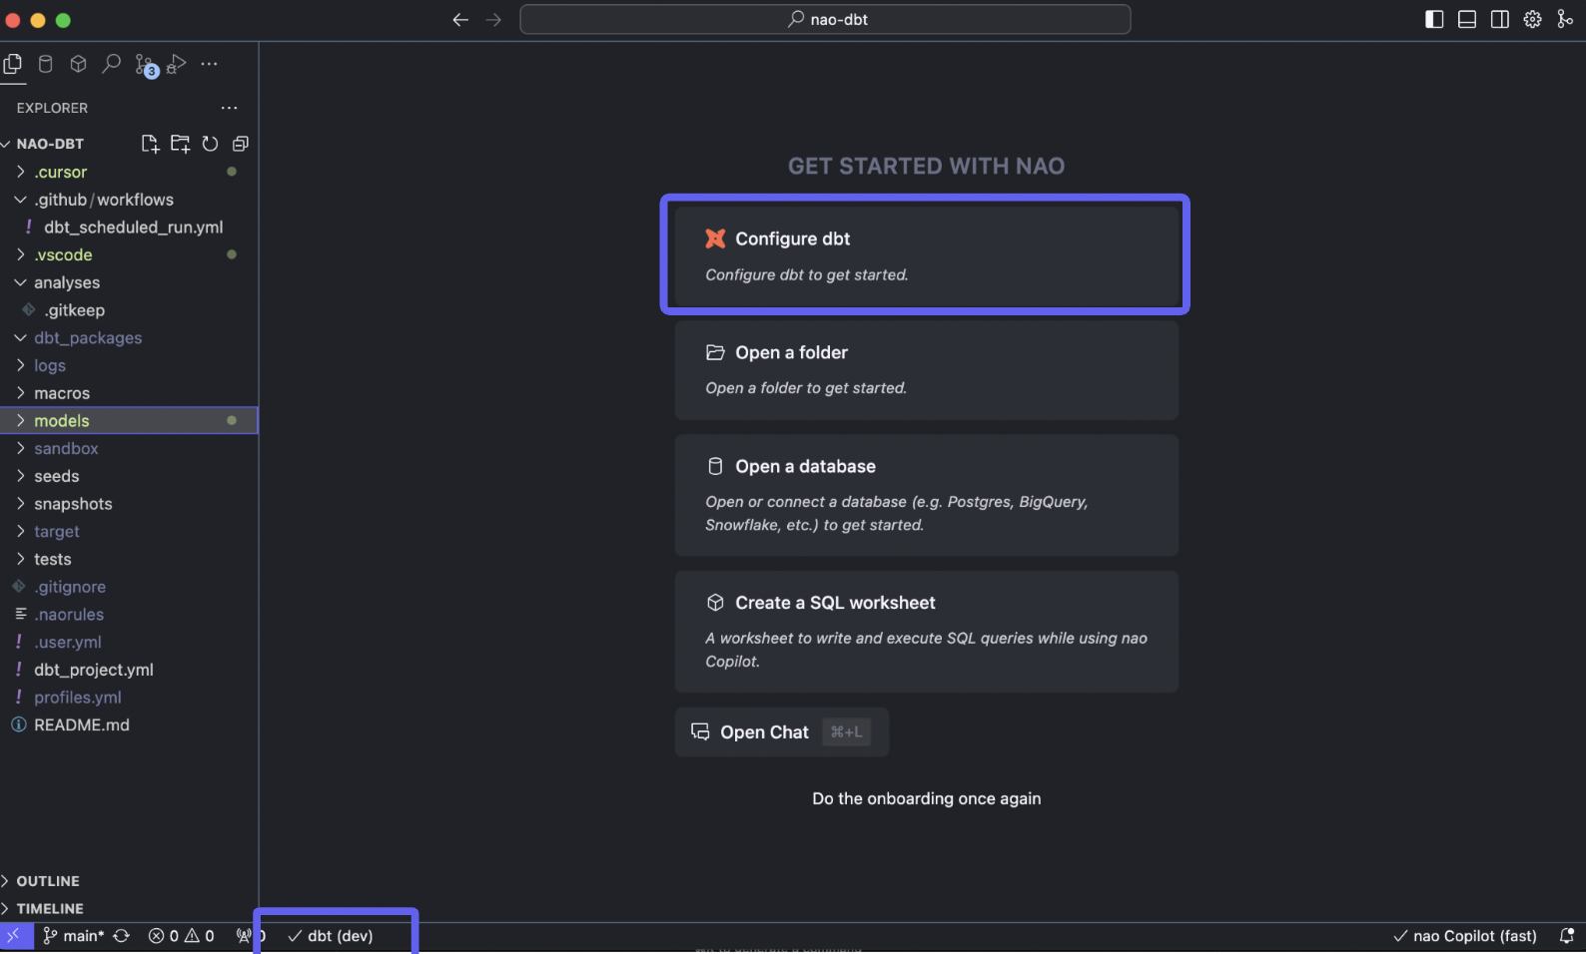Click the Open a database card

926,495
